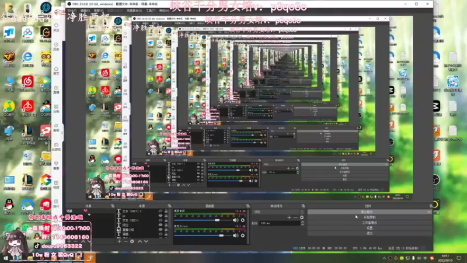This screenshot has height=263, width=467.
Task: Move selected source down
Action: tap(146, 241)
